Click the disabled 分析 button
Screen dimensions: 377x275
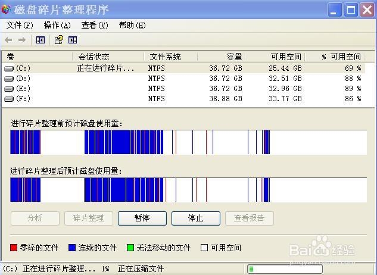35,218
